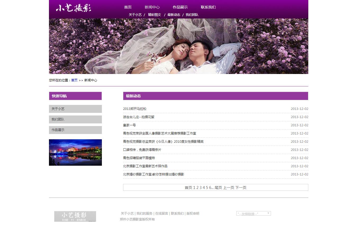
Task: Open the 精彩图文 submenu item
Action: (155, 15)
